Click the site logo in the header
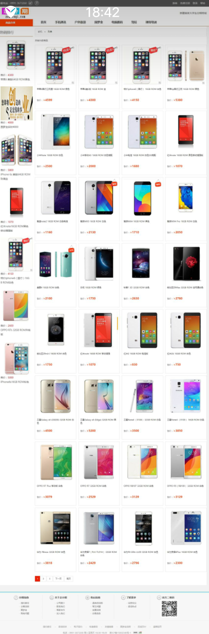The height and width of the screenshot is (634, 209). 16,13
